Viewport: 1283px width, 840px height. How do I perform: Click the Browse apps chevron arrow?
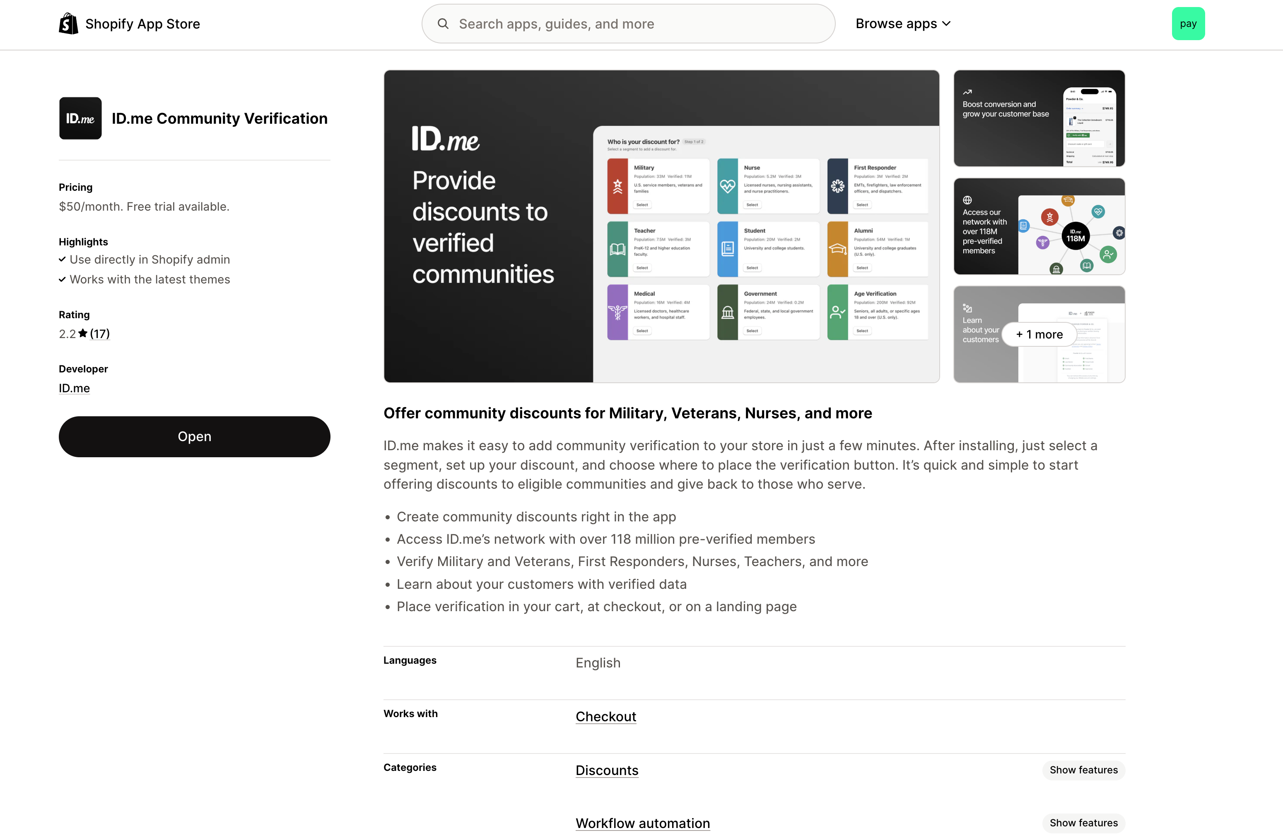(947, 24)
